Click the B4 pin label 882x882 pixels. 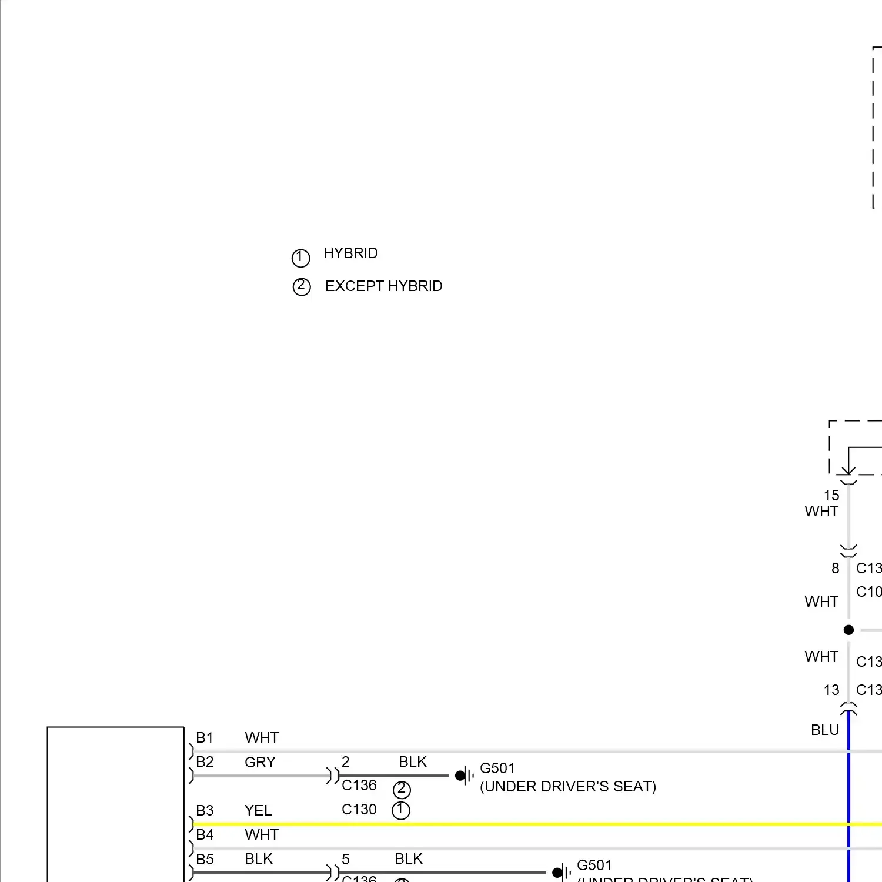[x=205, y=834]
